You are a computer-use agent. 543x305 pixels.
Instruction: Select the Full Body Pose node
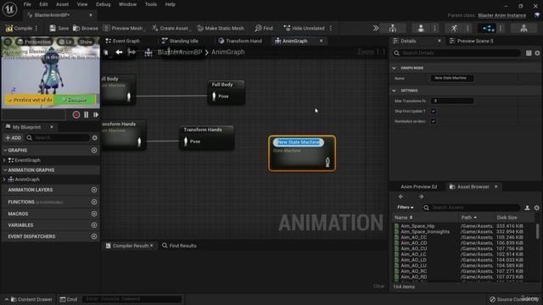point(227,92)
